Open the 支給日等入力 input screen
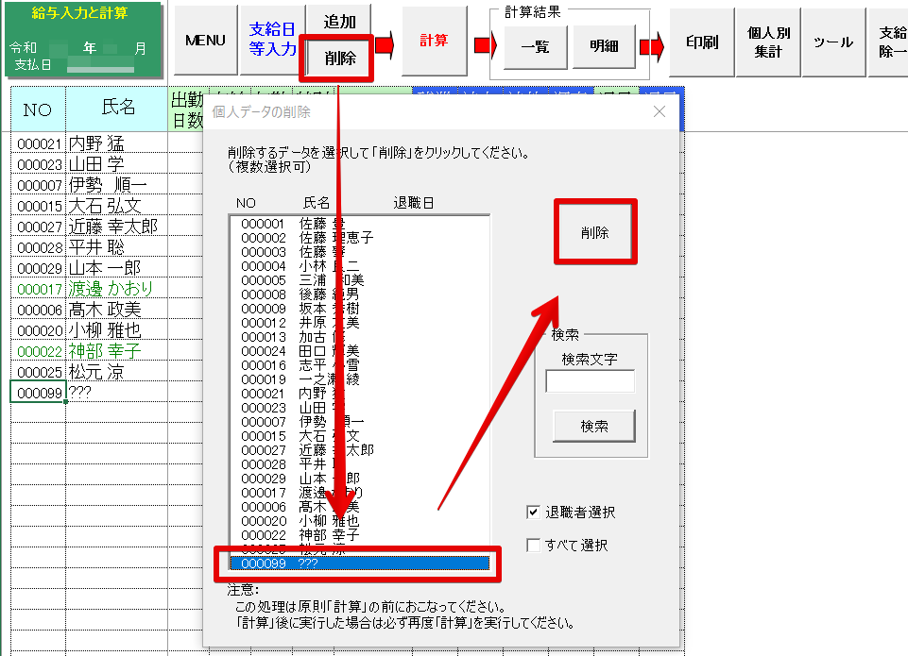 coord(271,41)
